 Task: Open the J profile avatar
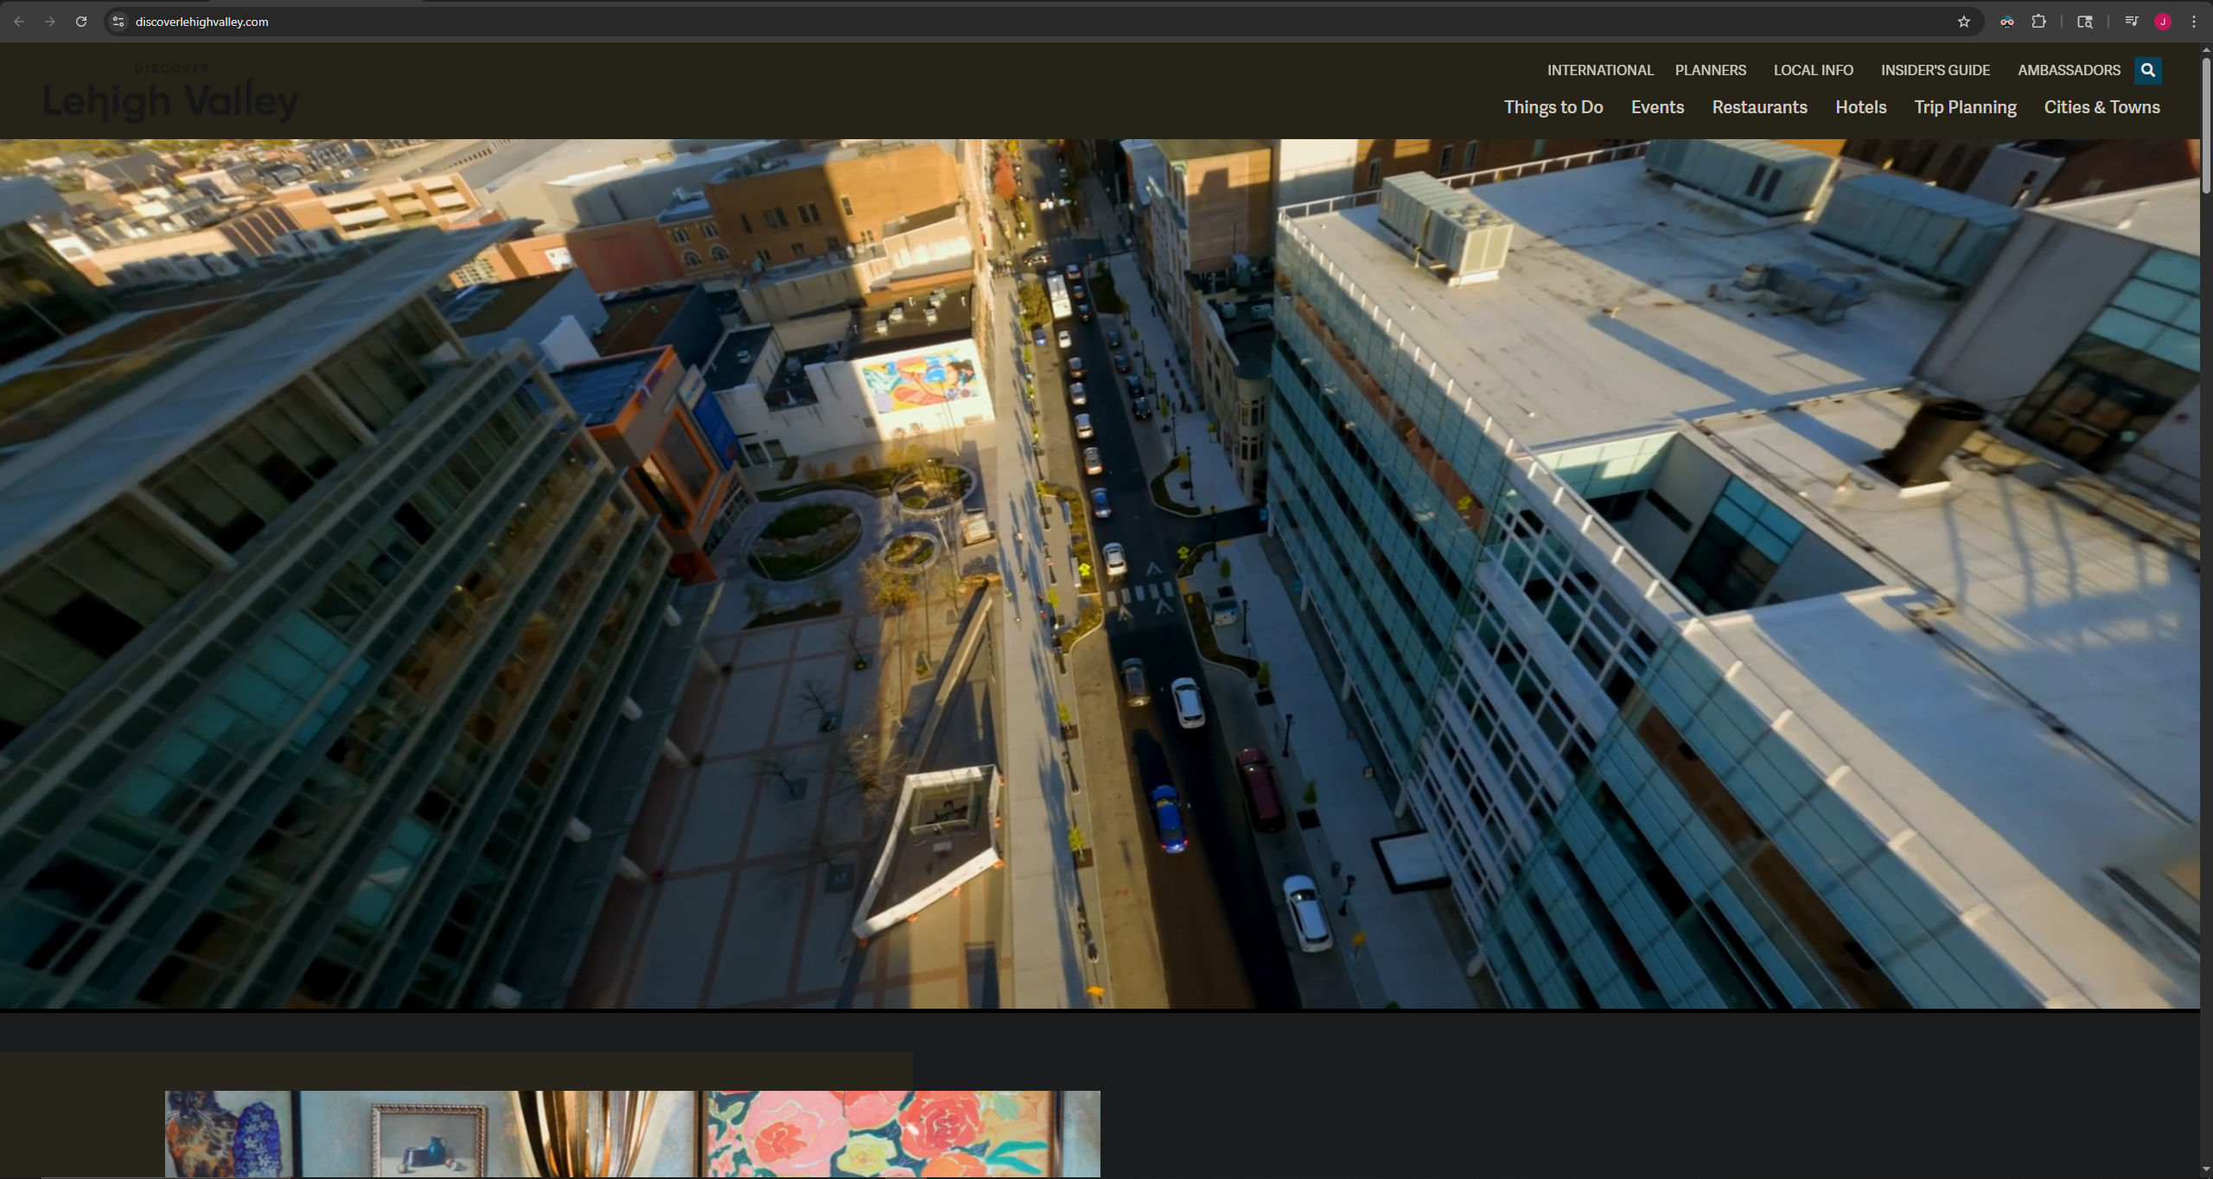coord(2162,22)
